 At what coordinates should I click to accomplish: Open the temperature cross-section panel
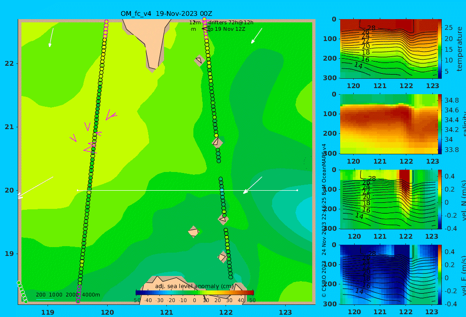pyautogui.click(x=389, y=49)
